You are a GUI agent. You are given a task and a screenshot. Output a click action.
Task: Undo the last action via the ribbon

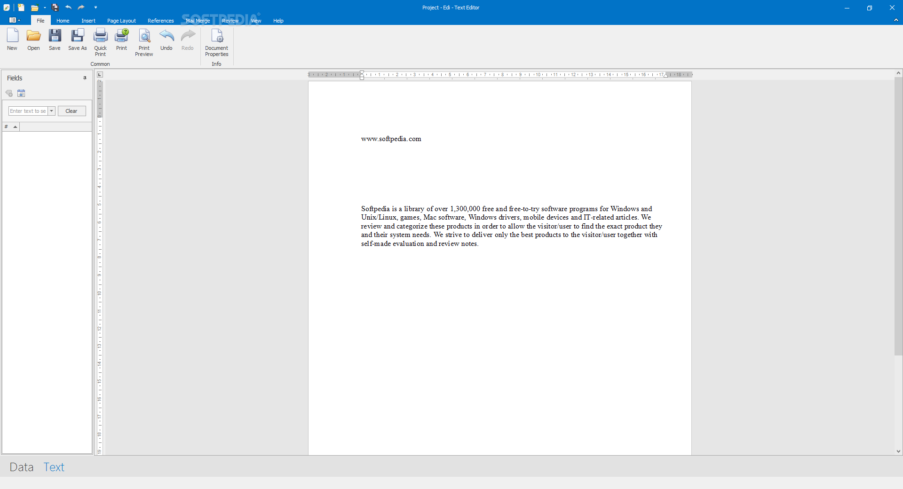[x=166, y=39]
